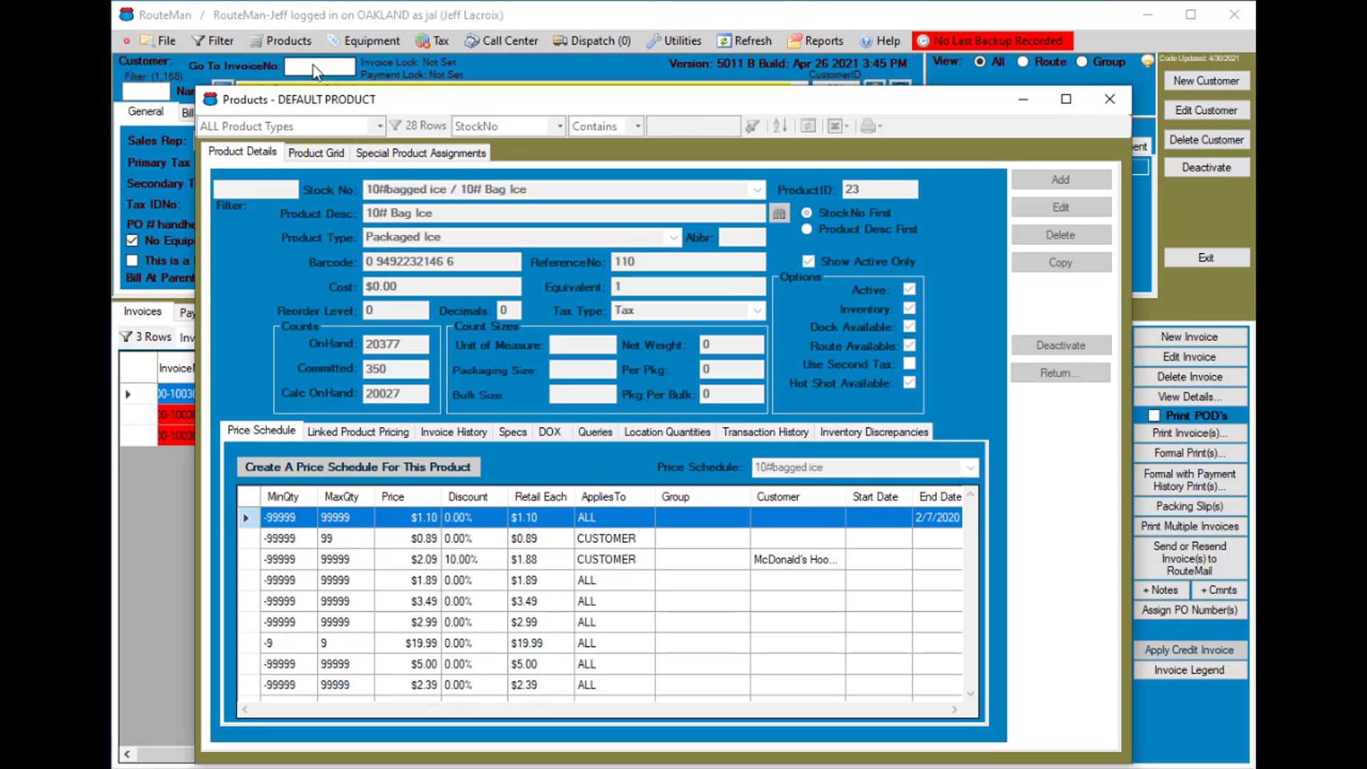1367x769 pixels.
Task: Click the A-Z sort icon in Products toolbar
Action: 780,126
